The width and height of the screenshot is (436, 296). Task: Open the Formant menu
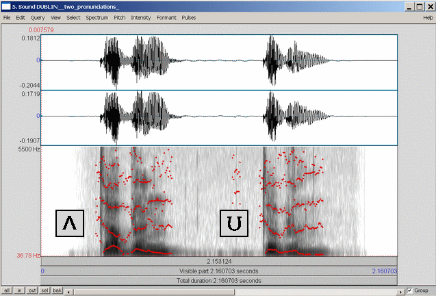coord(166,16)
